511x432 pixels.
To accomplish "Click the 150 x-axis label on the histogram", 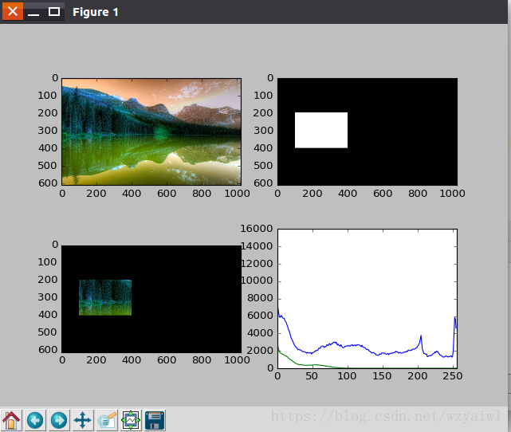I will pyautogui.click(x=382, y=376).
